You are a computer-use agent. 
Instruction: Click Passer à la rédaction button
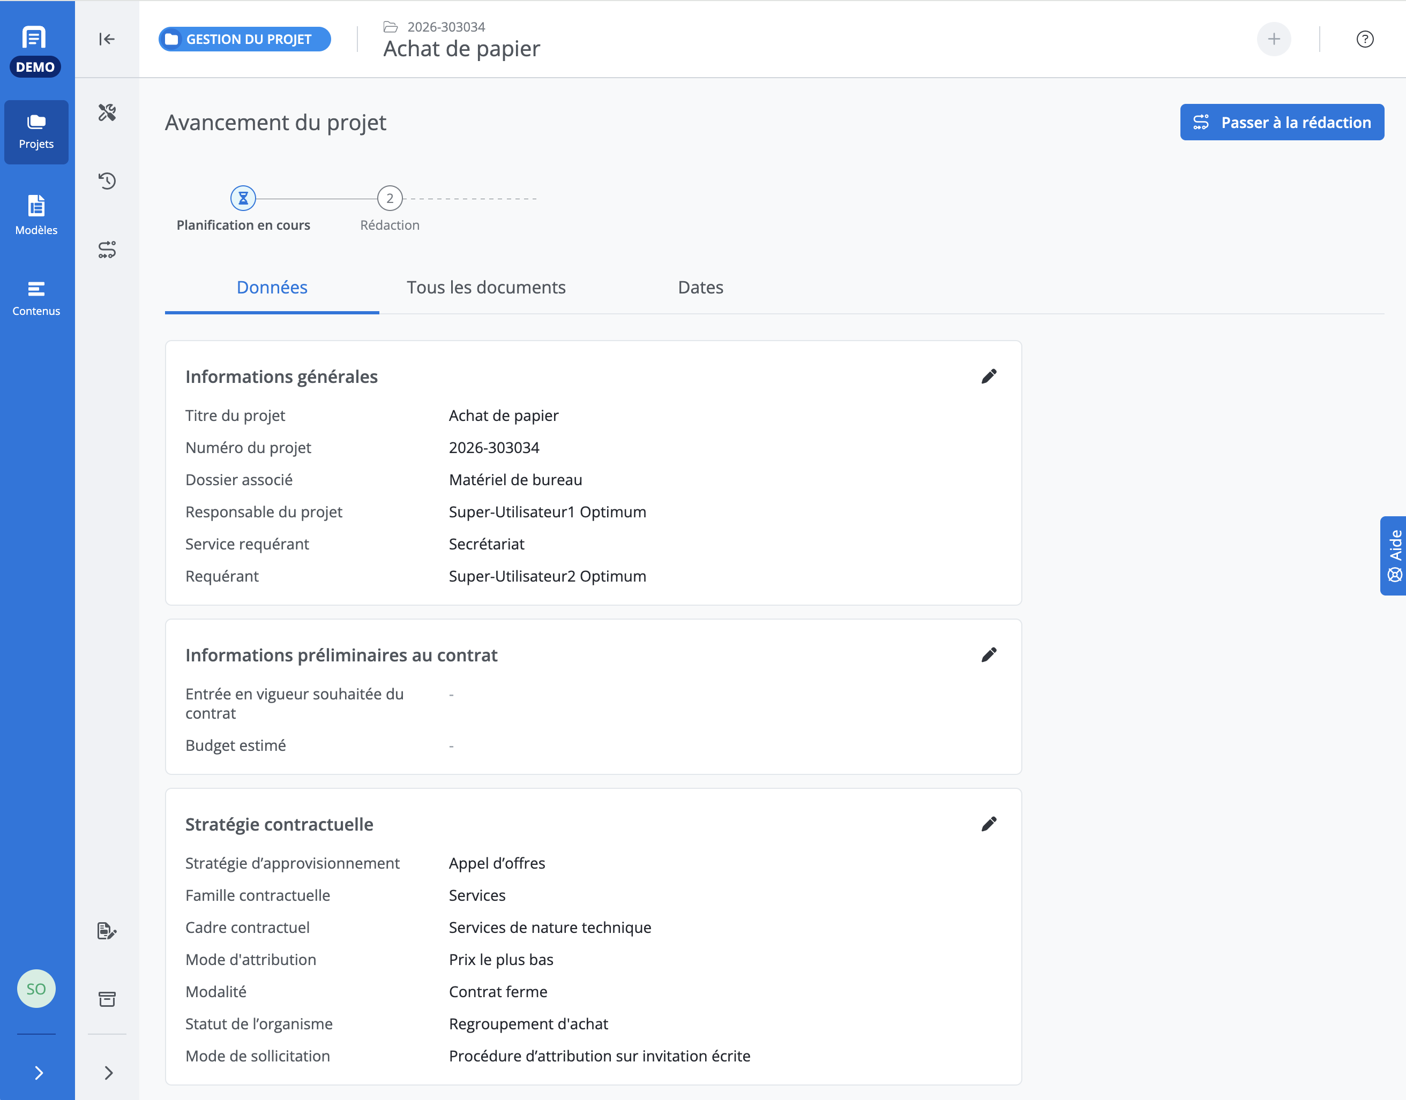[x=1282, y=122]
